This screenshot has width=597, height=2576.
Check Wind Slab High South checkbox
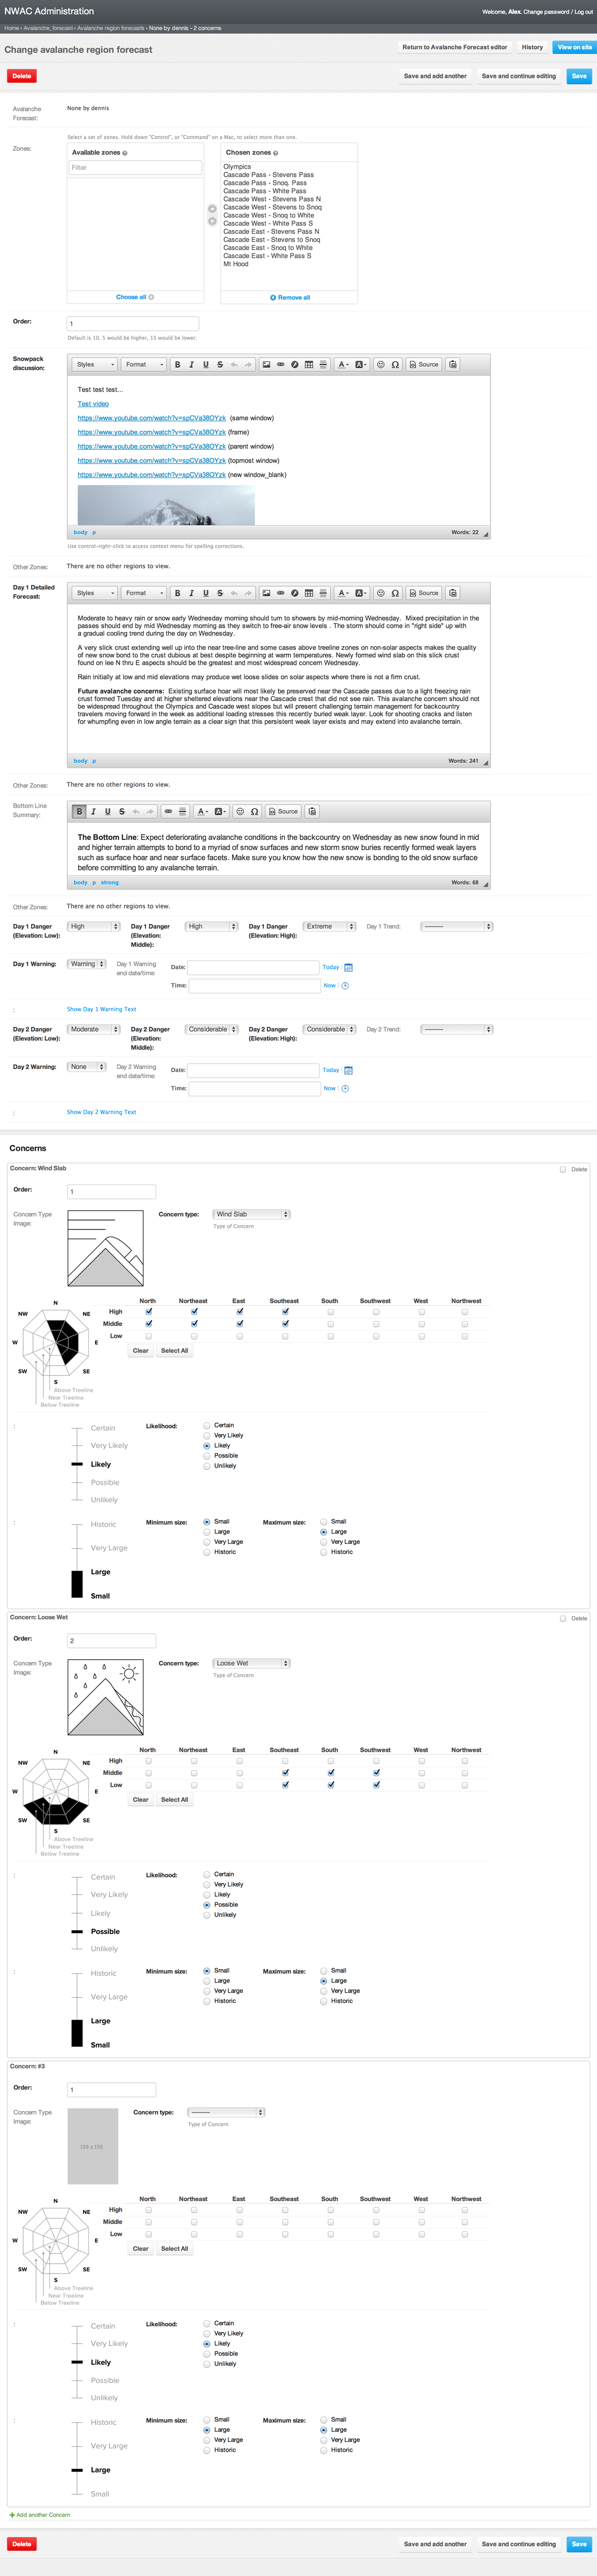click(330, 1311)
